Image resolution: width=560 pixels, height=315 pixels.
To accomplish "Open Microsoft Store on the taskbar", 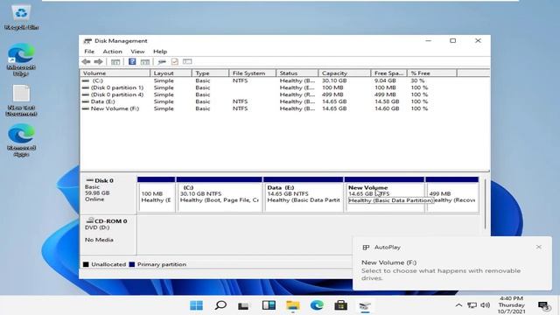I will pos(340,305).
